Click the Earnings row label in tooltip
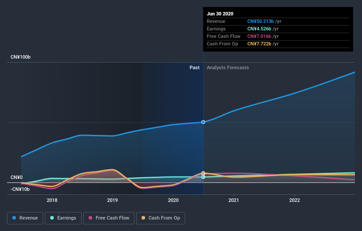This screenshot has width=362, height=231. (216, 29)
